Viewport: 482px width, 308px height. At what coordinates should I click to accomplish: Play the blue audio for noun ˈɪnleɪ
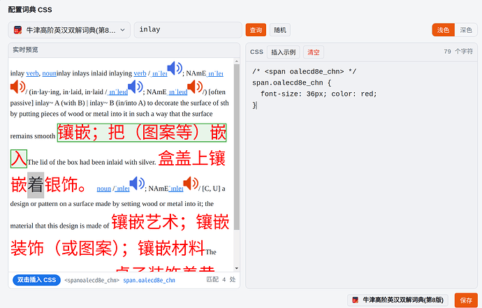pos(137,184)
